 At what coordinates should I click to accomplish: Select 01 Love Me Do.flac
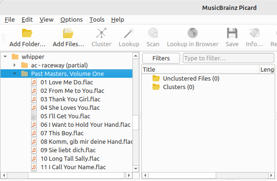pos(67,82)
